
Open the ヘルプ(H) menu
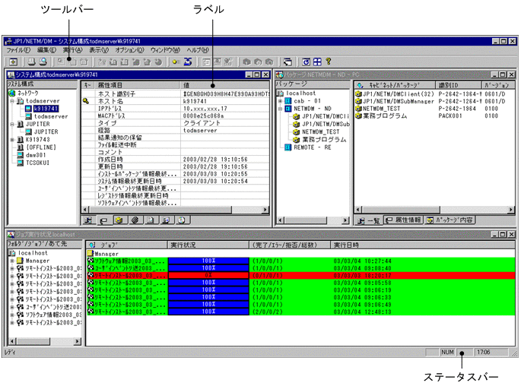pos(197,49)
